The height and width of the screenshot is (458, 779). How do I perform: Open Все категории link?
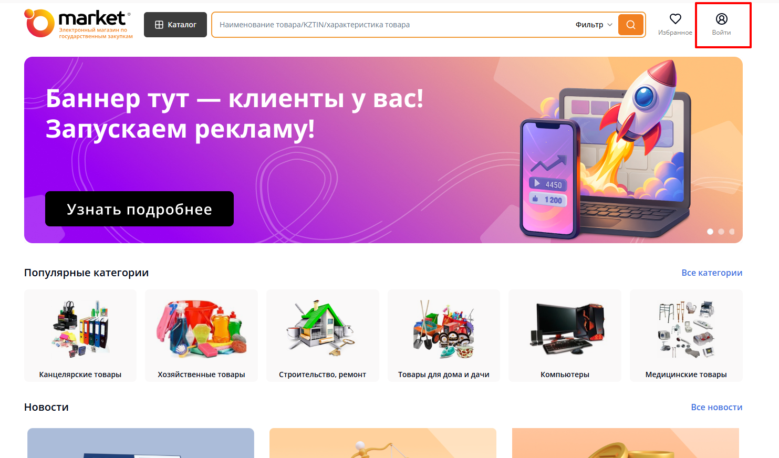tap(712, 273)
